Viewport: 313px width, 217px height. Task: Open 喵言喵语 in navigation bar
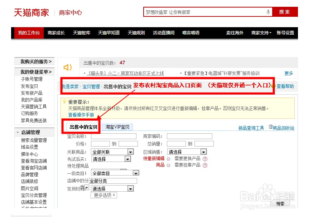[191, 33]
